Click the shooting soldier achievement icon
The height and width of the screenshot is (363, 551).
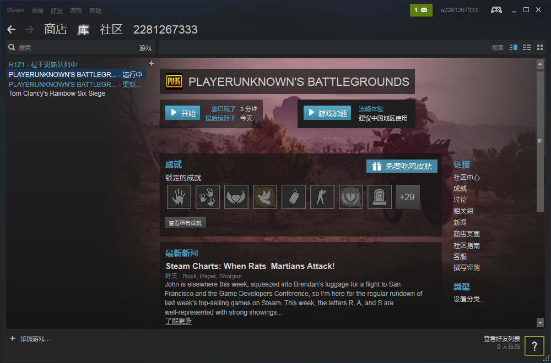pos(322,197)
